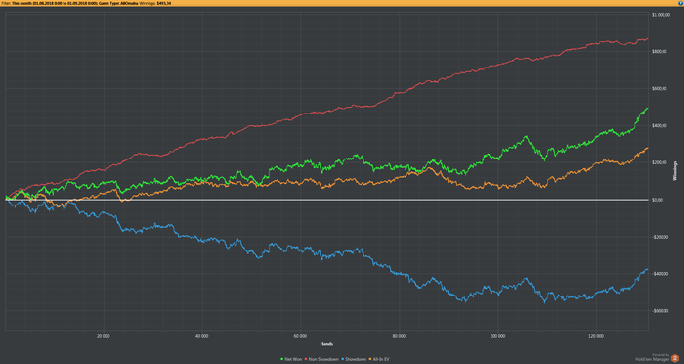684x364 pixels.
Task: Click the 'Game Type: AllOmaha' filter text
Action: click(x=118, y=3)
